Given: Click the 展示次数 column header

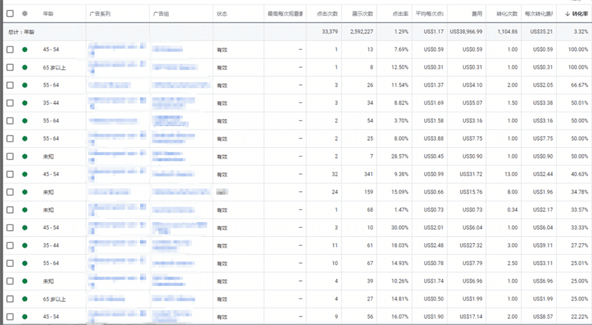Looking at the screenshot, I should pyautogui.click(x=362, y=13).
